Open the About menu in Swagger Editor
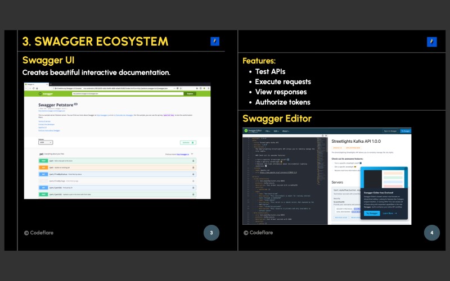The image size is (450, 281). click(x=285, y=131)
